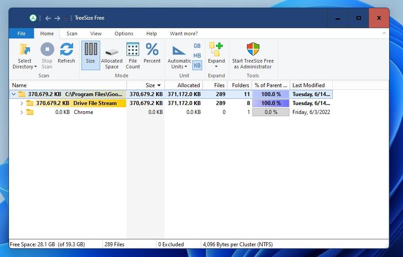Set unit to MB
This screenshot has height=257, width=403.
point(197,55)
